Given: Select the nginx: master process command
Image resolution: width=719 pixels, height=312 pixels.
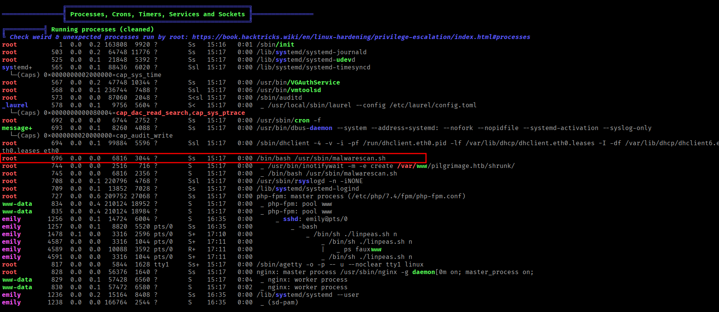Looking at the screenshot, I should 395,272.
